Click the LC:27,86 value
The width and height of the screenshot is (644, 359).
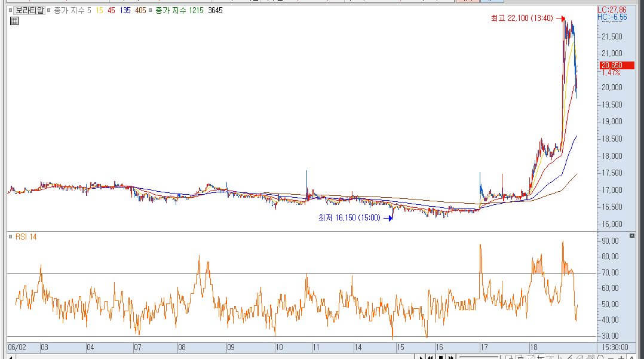pyautogui.click(x=612, y=10)
